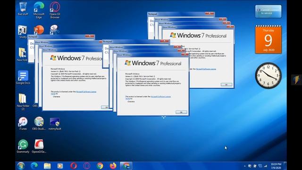Click OK in the front center About Windows dialog
The height and width of the screenshot is (170, 302).
[x=181, y=112]
